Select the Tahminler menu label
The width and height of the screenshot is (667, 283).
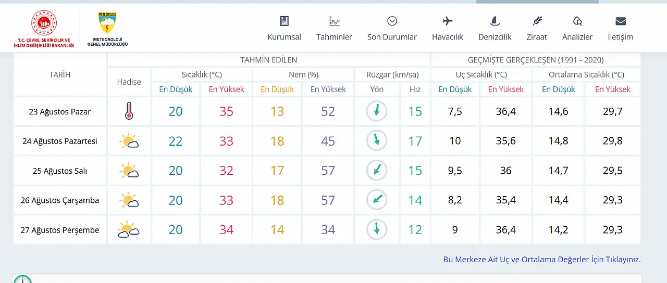pos(334,37)
